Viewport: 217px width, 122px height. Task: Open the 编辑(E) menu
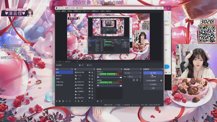(x=64, y=11)
